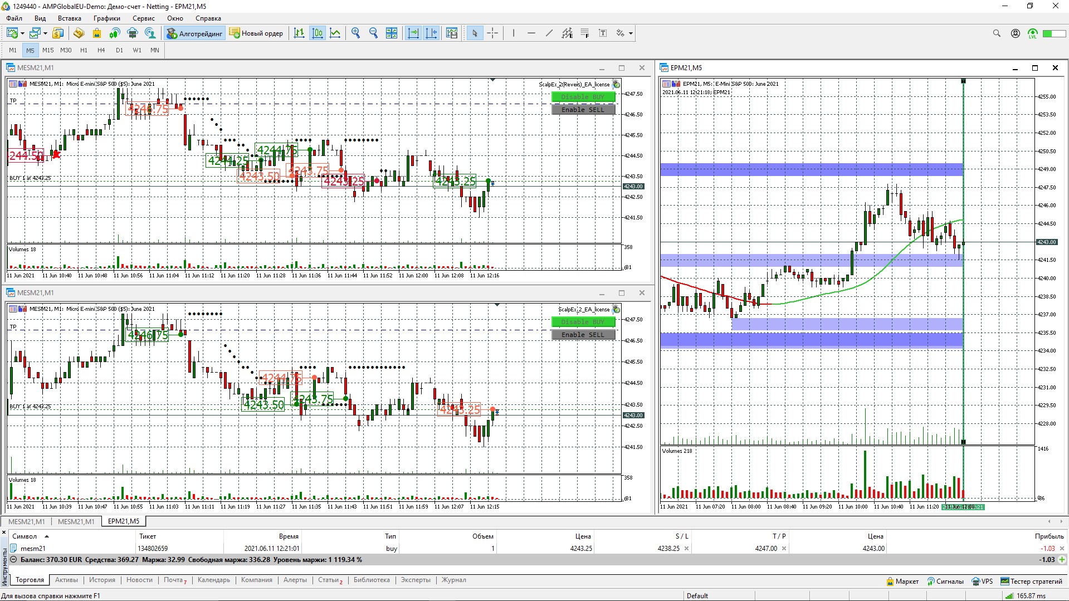Screen dimensions: 1069x601
Task: Tile chart windows with the grid icon
Action: [x=392, y=33]
